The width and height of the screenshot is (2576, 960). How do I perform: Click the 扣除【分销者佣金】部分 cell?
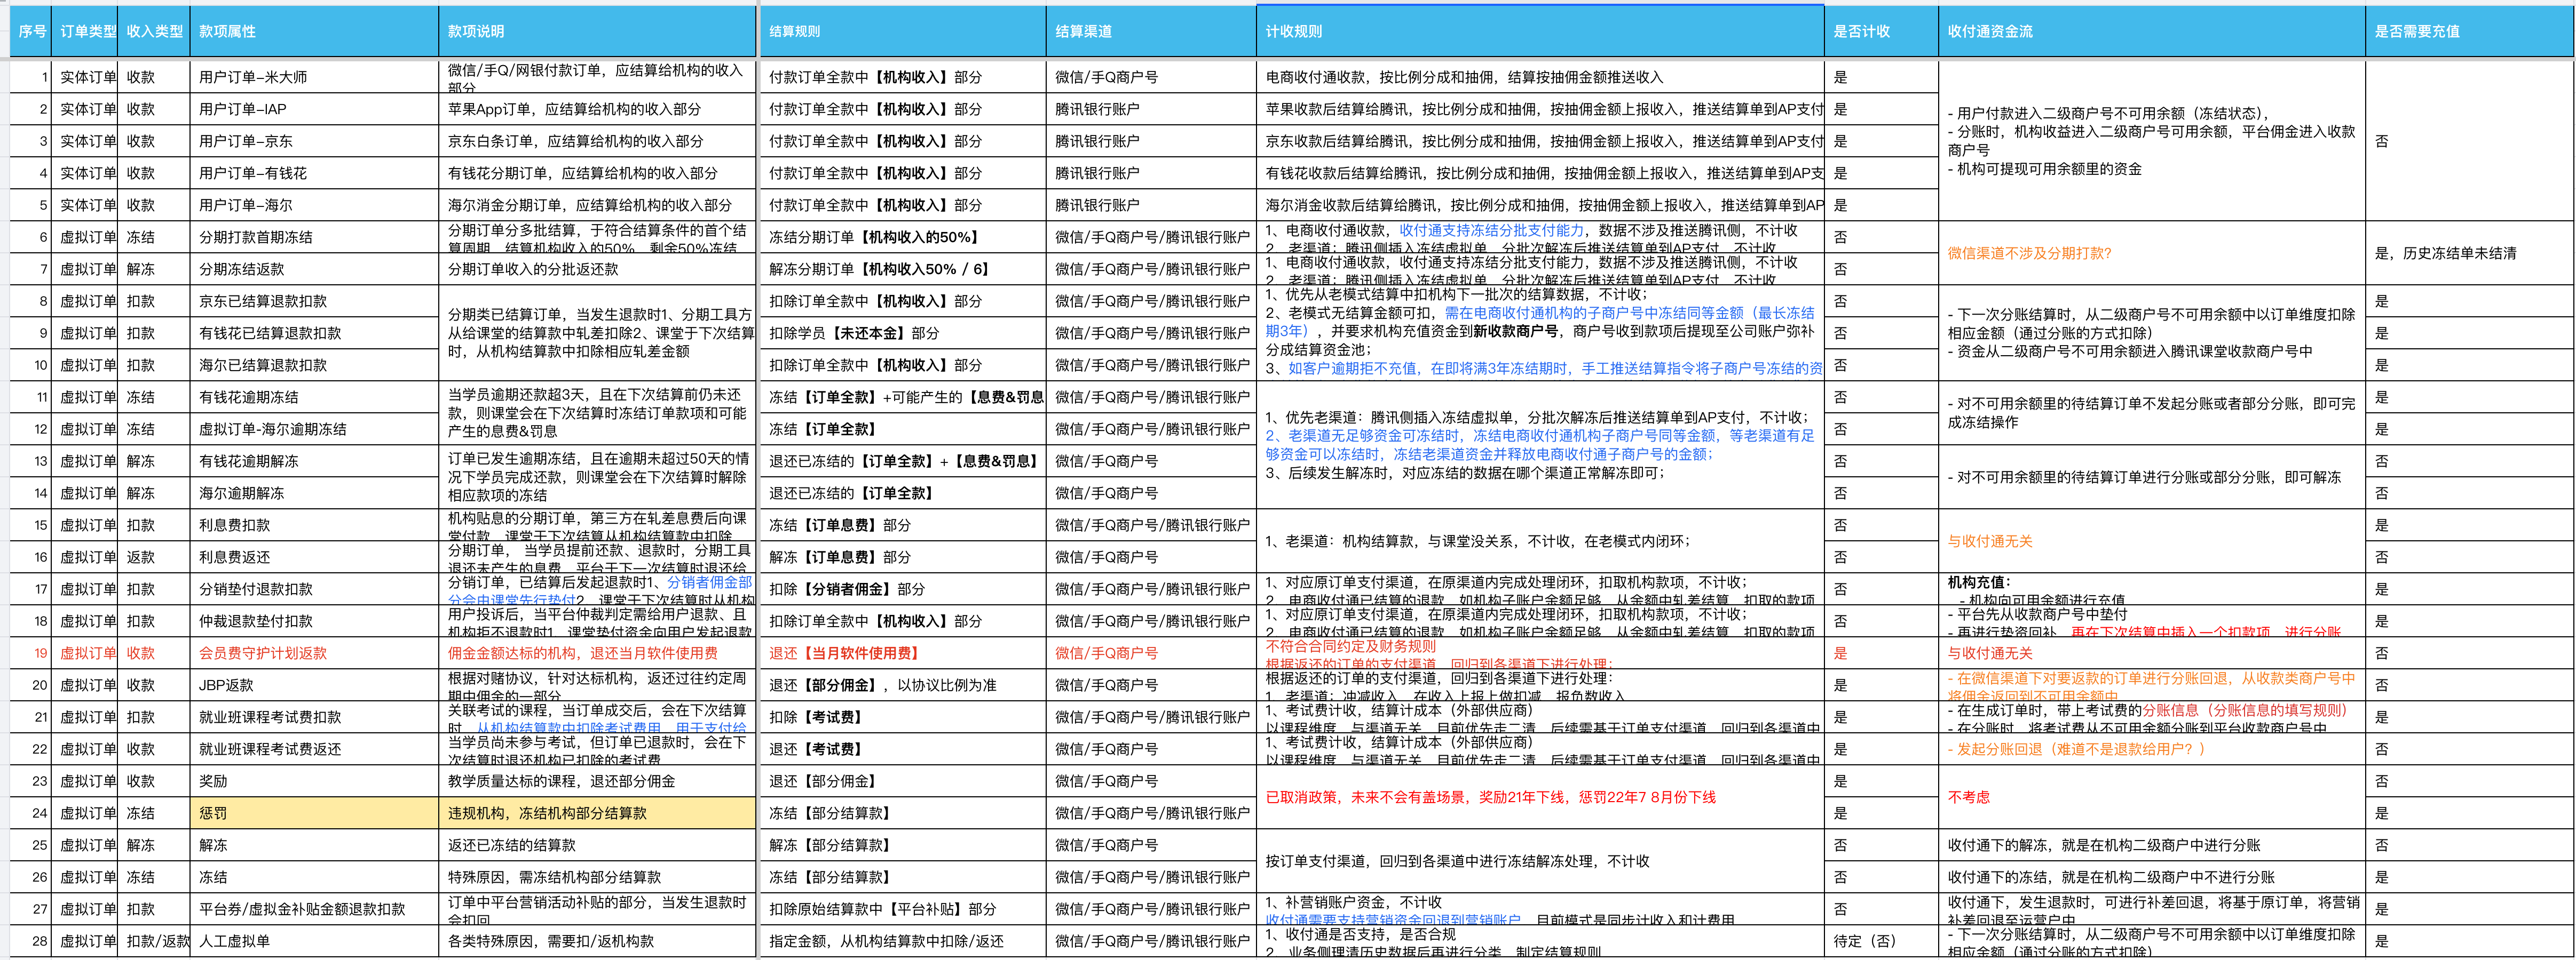(x=903, y=588)
